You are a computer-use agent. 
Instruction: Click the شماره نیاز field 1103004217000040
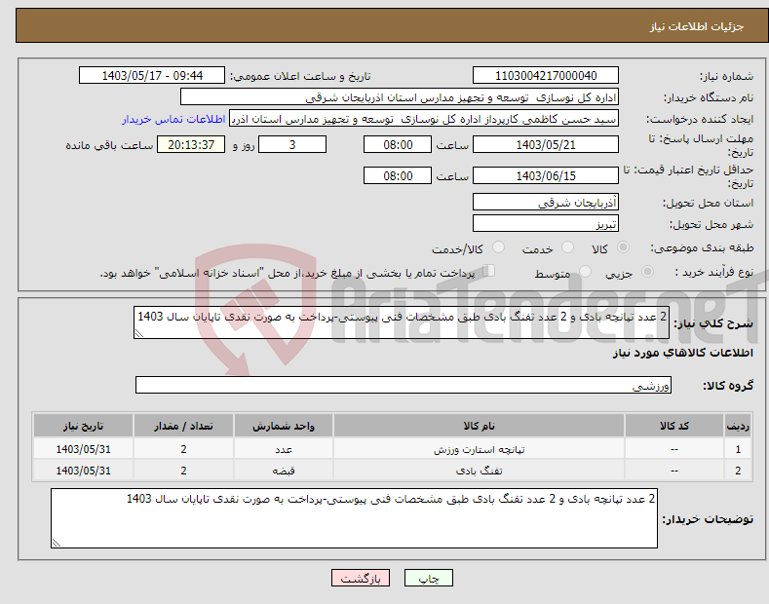(546, 76)
